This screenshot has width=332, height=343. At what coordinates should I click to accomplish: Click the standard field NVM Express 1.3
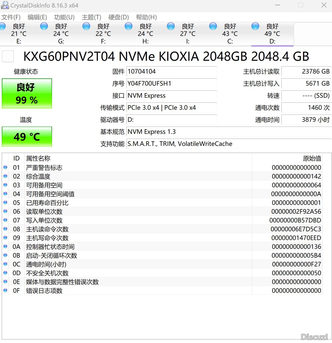(x=229, y=132)
